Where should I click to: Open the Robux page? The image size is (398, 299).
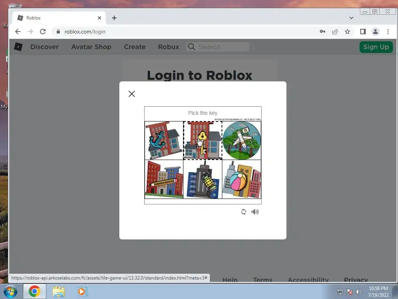coord(169,47)
